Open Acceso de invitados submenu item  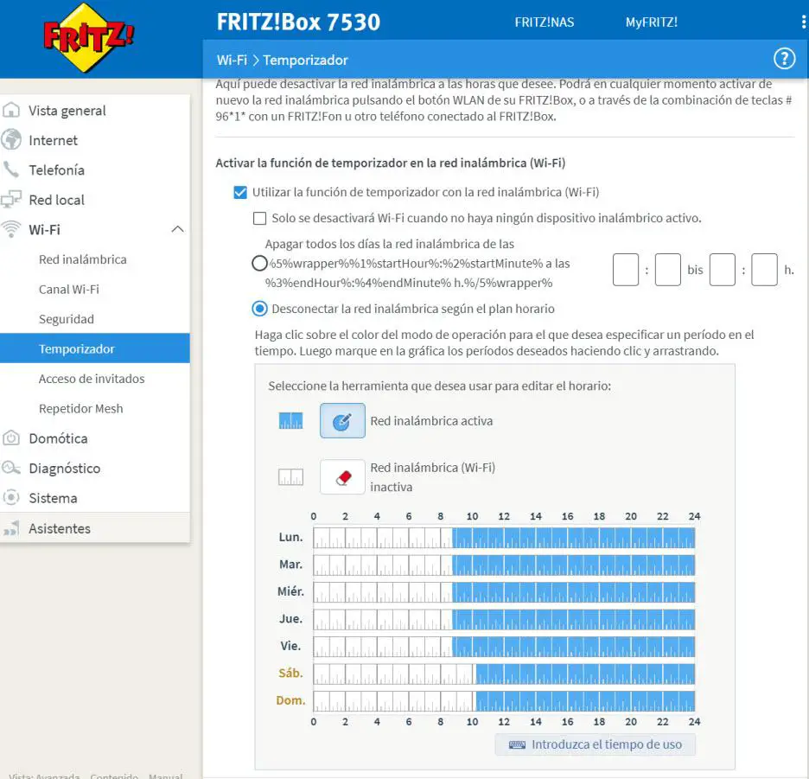(92, 379)
